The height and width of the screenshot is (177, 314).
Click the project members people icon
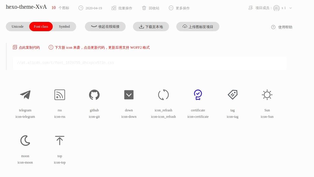[x=250, y=8]
